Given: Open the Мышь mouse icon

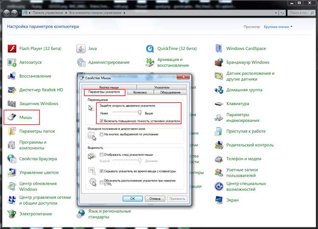Looking at the screenshot, I should [12, 117].
